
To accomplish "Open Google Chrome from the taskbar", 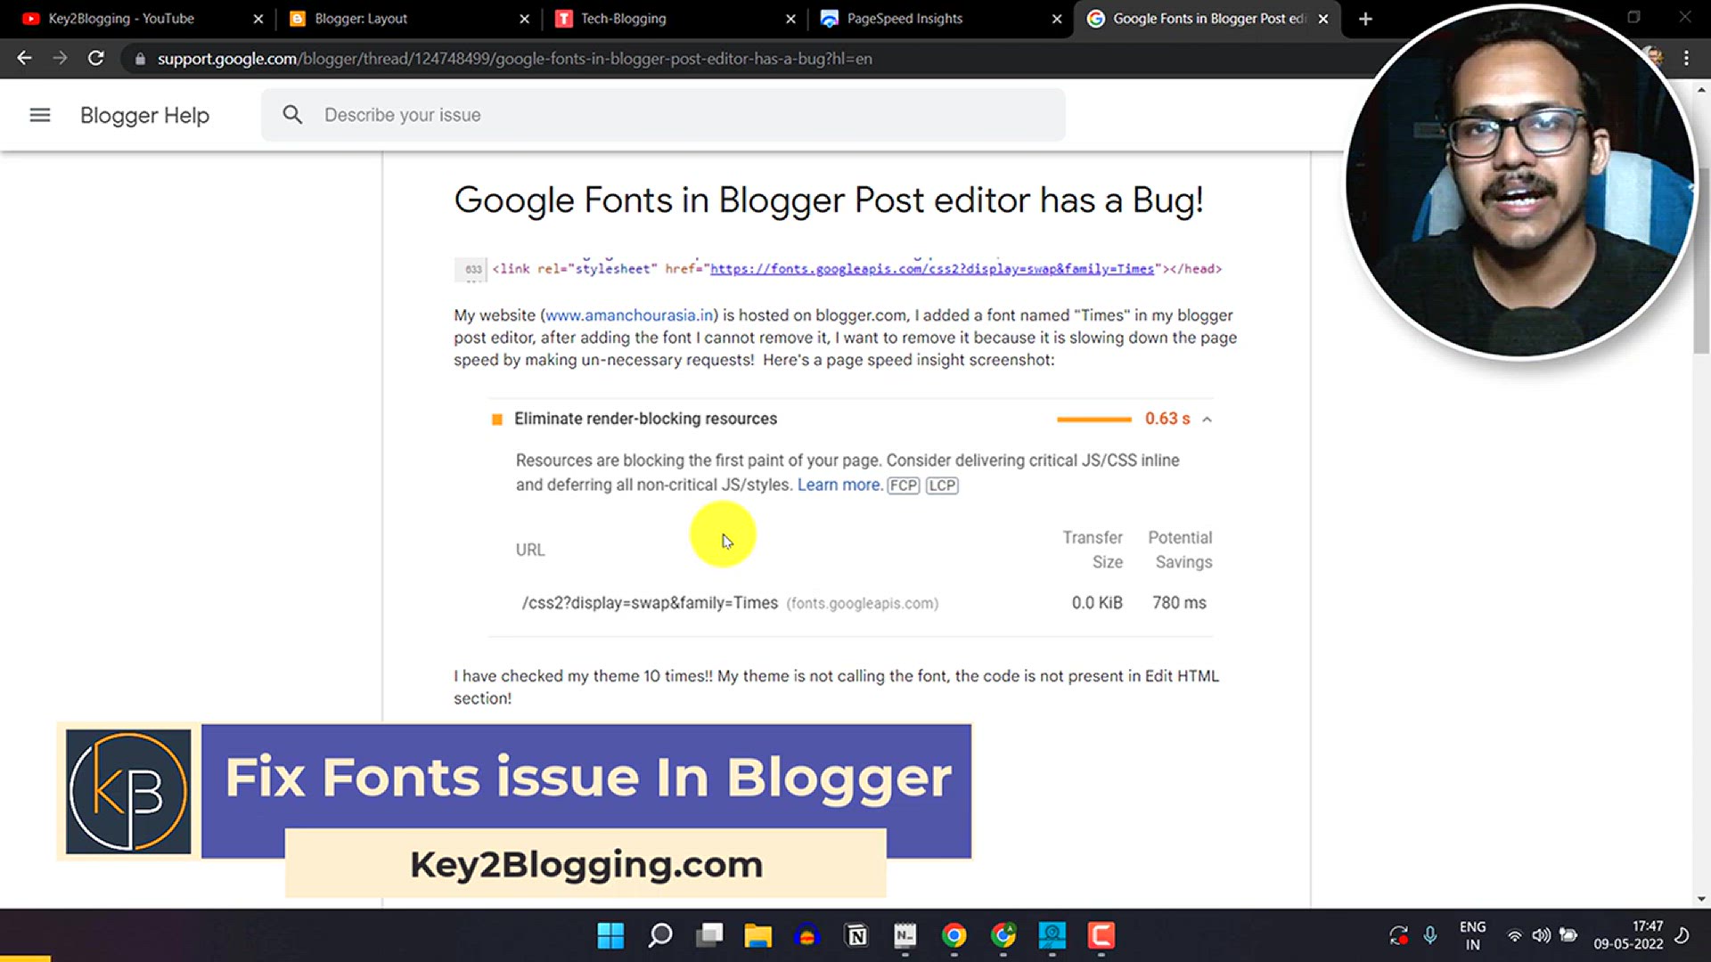I will point(954,935).
